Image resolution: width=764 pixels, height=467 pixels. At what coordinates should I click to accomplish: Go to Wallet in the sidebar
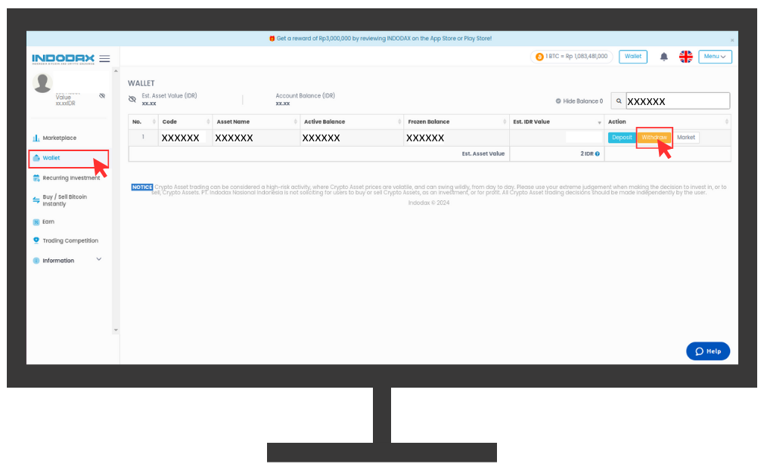coord(51,158)
